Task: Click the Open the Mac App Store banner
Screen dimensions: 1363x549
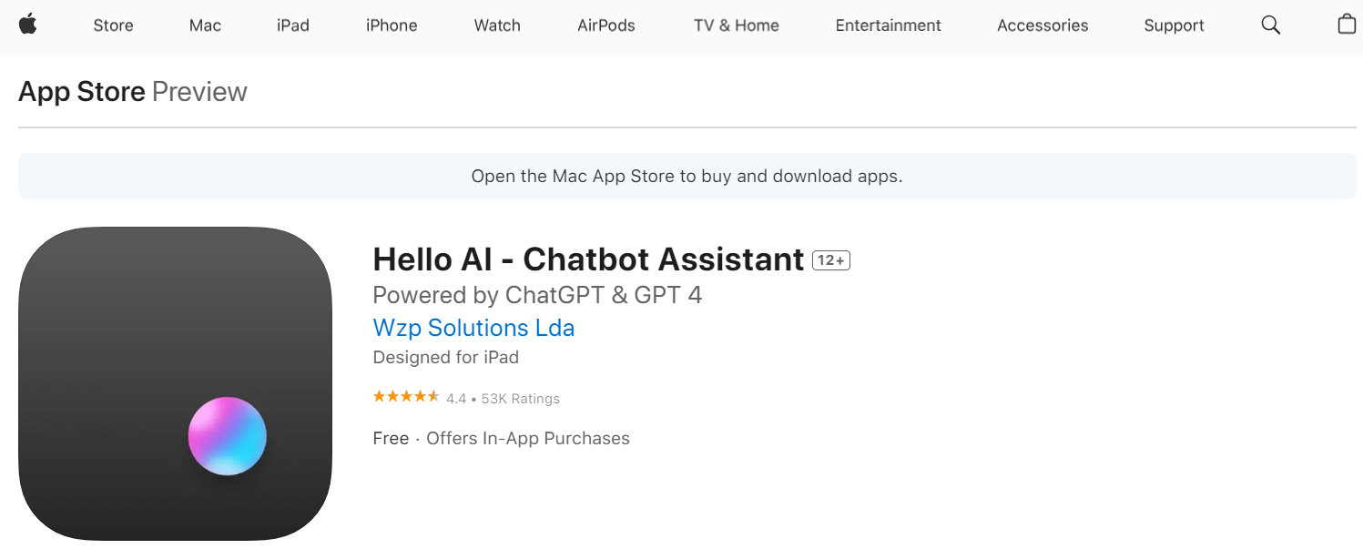Action: pyautogui.click(x=687, y=177)
